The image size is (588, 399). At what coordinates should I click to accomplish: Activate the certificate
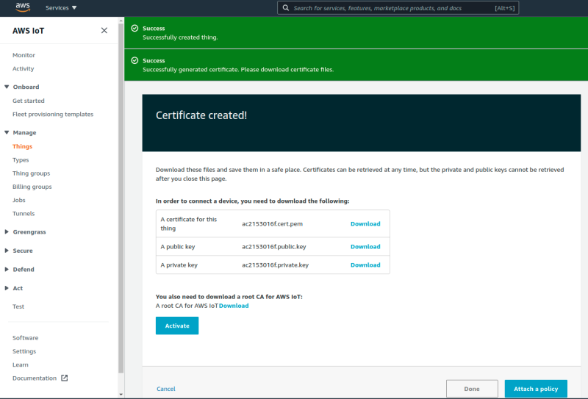point(177,326)
